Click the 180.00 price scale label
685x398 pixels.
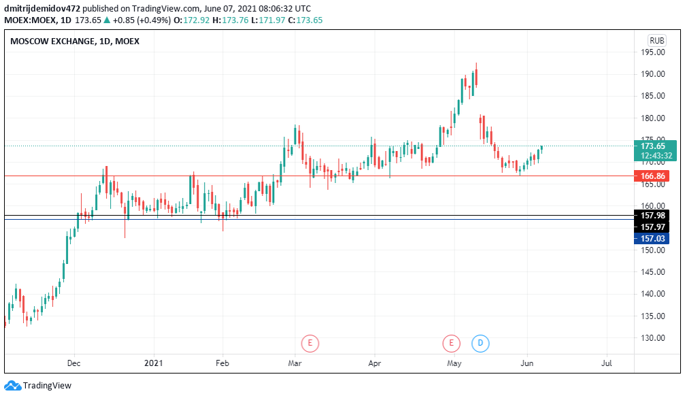(x=652, y=118)
